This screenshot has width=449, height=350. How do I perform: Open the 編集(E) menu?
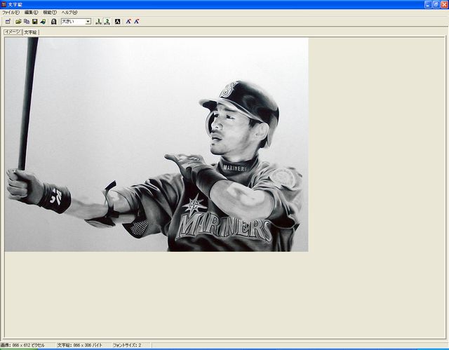[31, 13]
